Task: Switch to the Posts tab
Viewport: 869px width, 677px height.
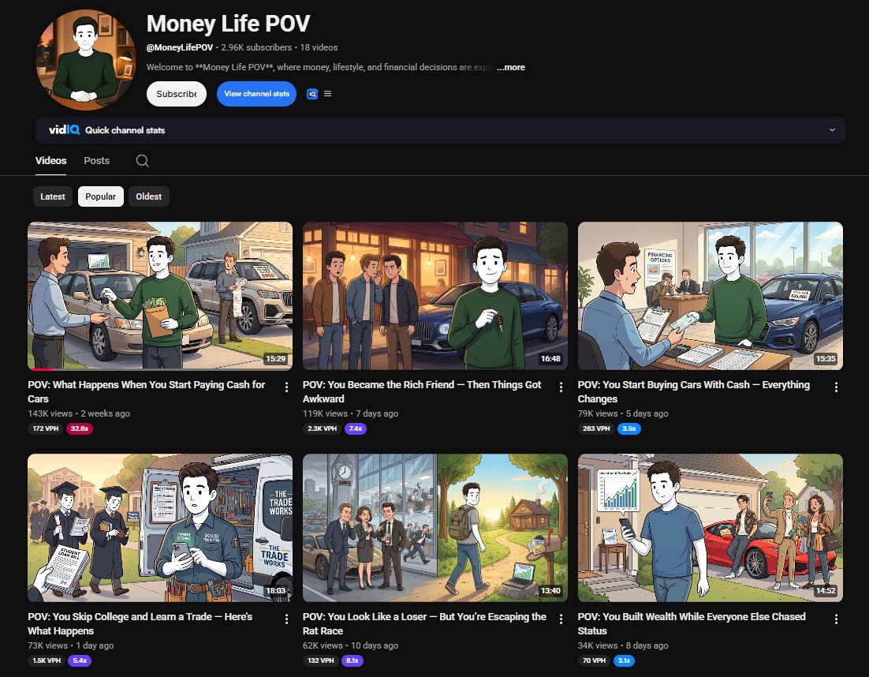Action: point(96,160)
